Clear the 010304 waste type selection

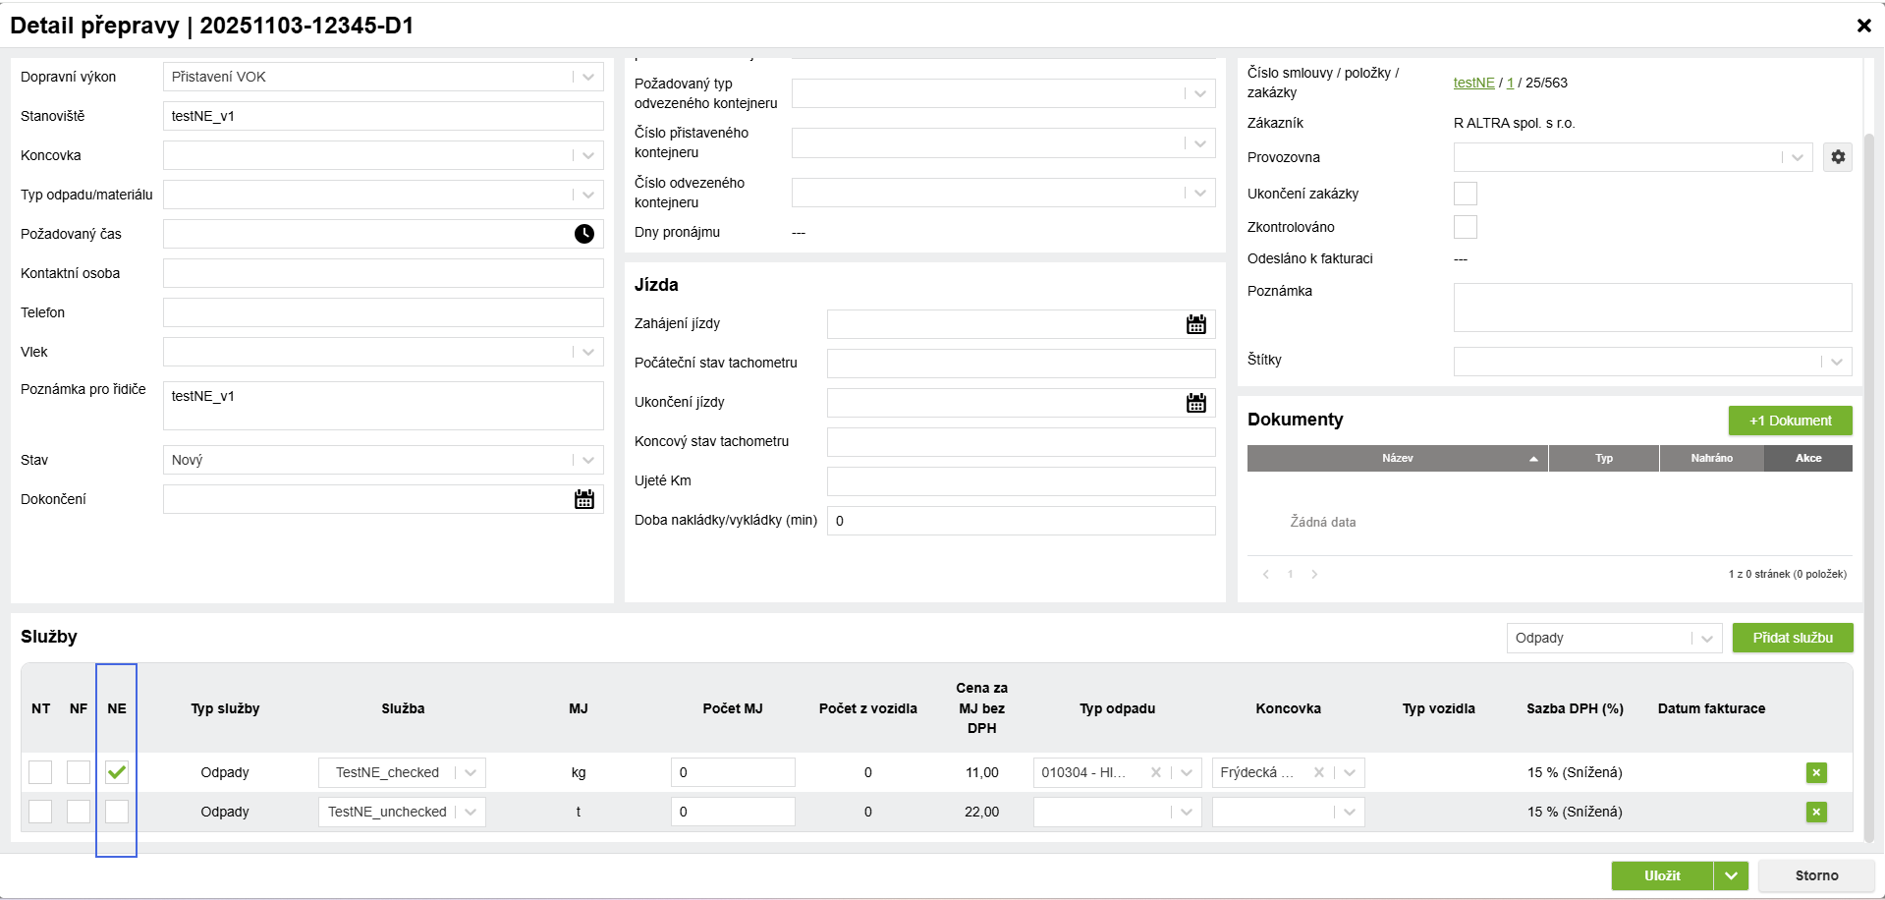tap(1156, 772)
